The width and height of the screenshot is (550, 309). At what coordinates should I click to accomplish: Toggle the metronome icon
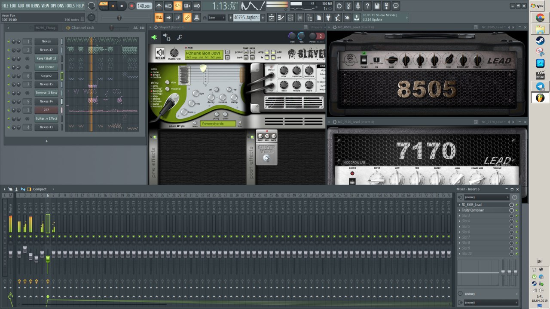click(159, 6)
